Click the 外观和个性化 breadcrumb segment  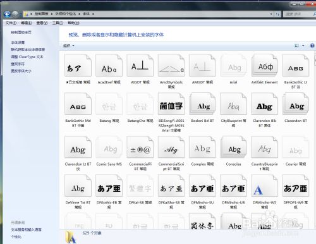tap(65, 14)
